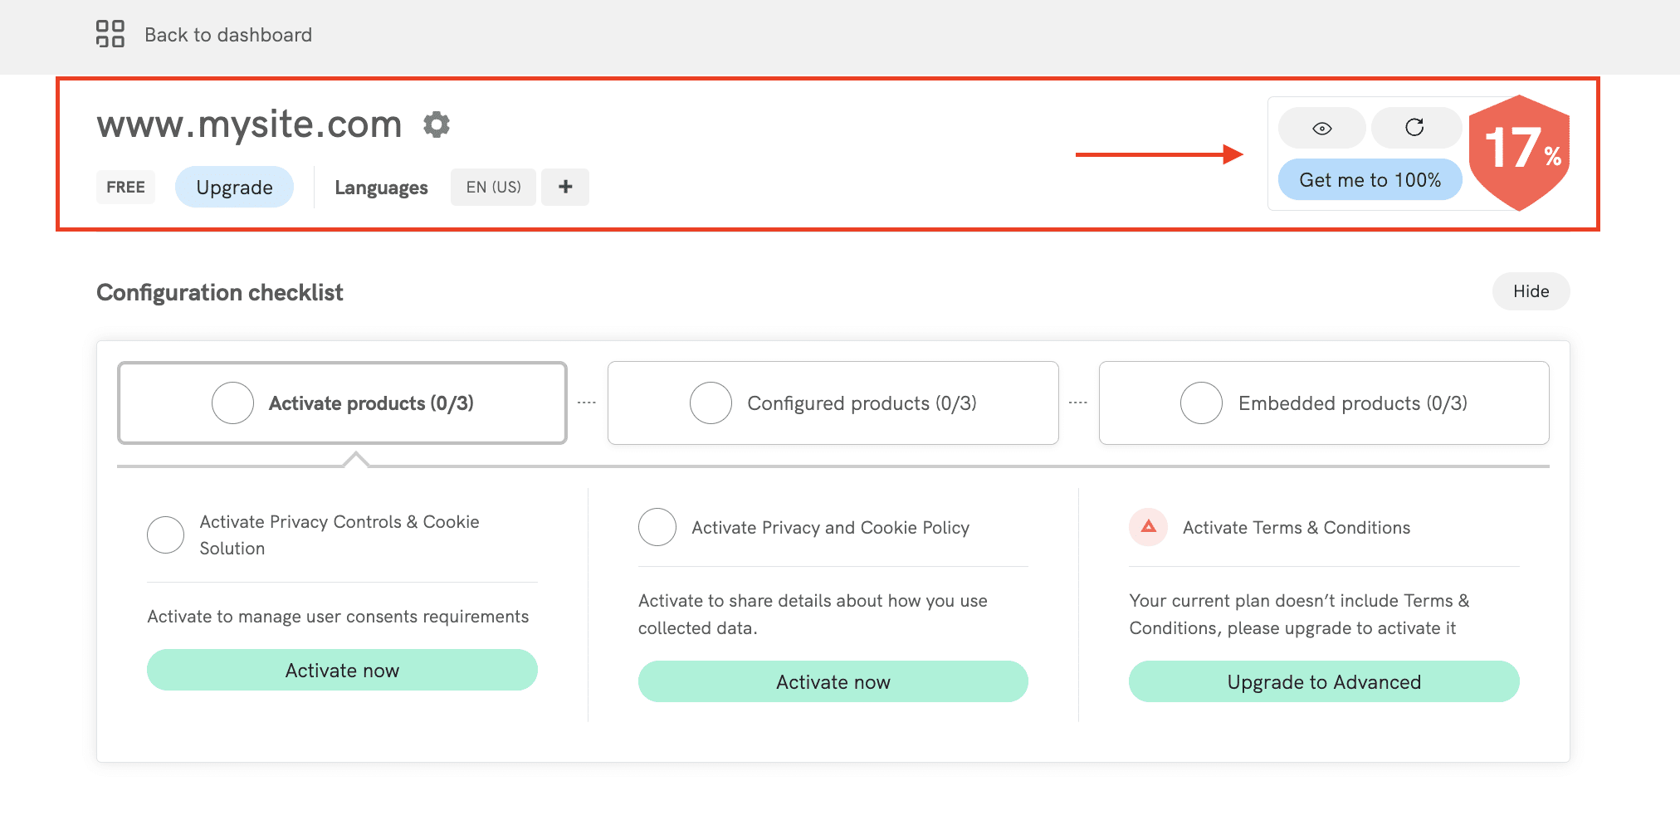This screenshot has width=1680, height=815.
Task: Click the warning triangle beside Activate Terms & Conditions
Action: click(x=1147, y=527)
